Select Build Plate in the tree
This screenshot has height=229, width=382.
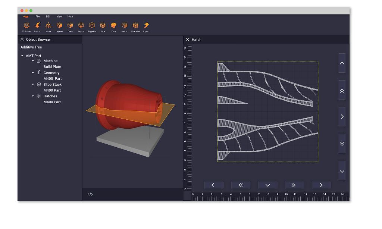coord(52,67)
